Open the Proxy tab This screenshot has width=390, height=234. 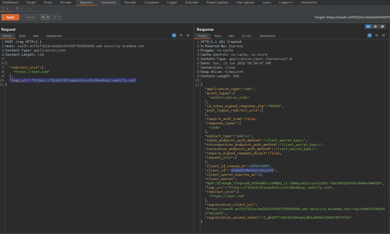[x=48, y=3]
